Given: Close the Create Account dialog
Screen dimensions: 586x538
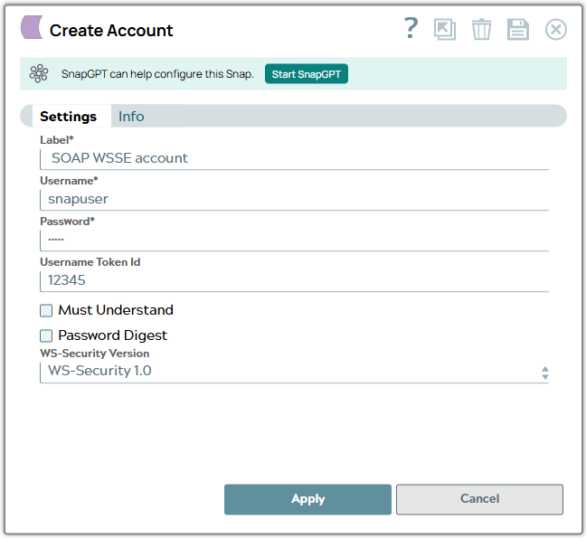Looking at the screenshot, I should click(556, 30).
